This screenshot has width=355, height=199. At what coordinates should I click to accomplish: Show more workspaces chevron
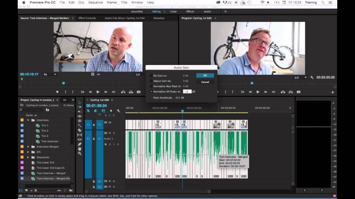point(225,12)
